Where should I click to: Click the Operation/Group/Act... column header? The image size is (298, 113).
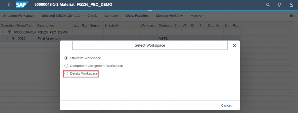[x=18, y=25]
